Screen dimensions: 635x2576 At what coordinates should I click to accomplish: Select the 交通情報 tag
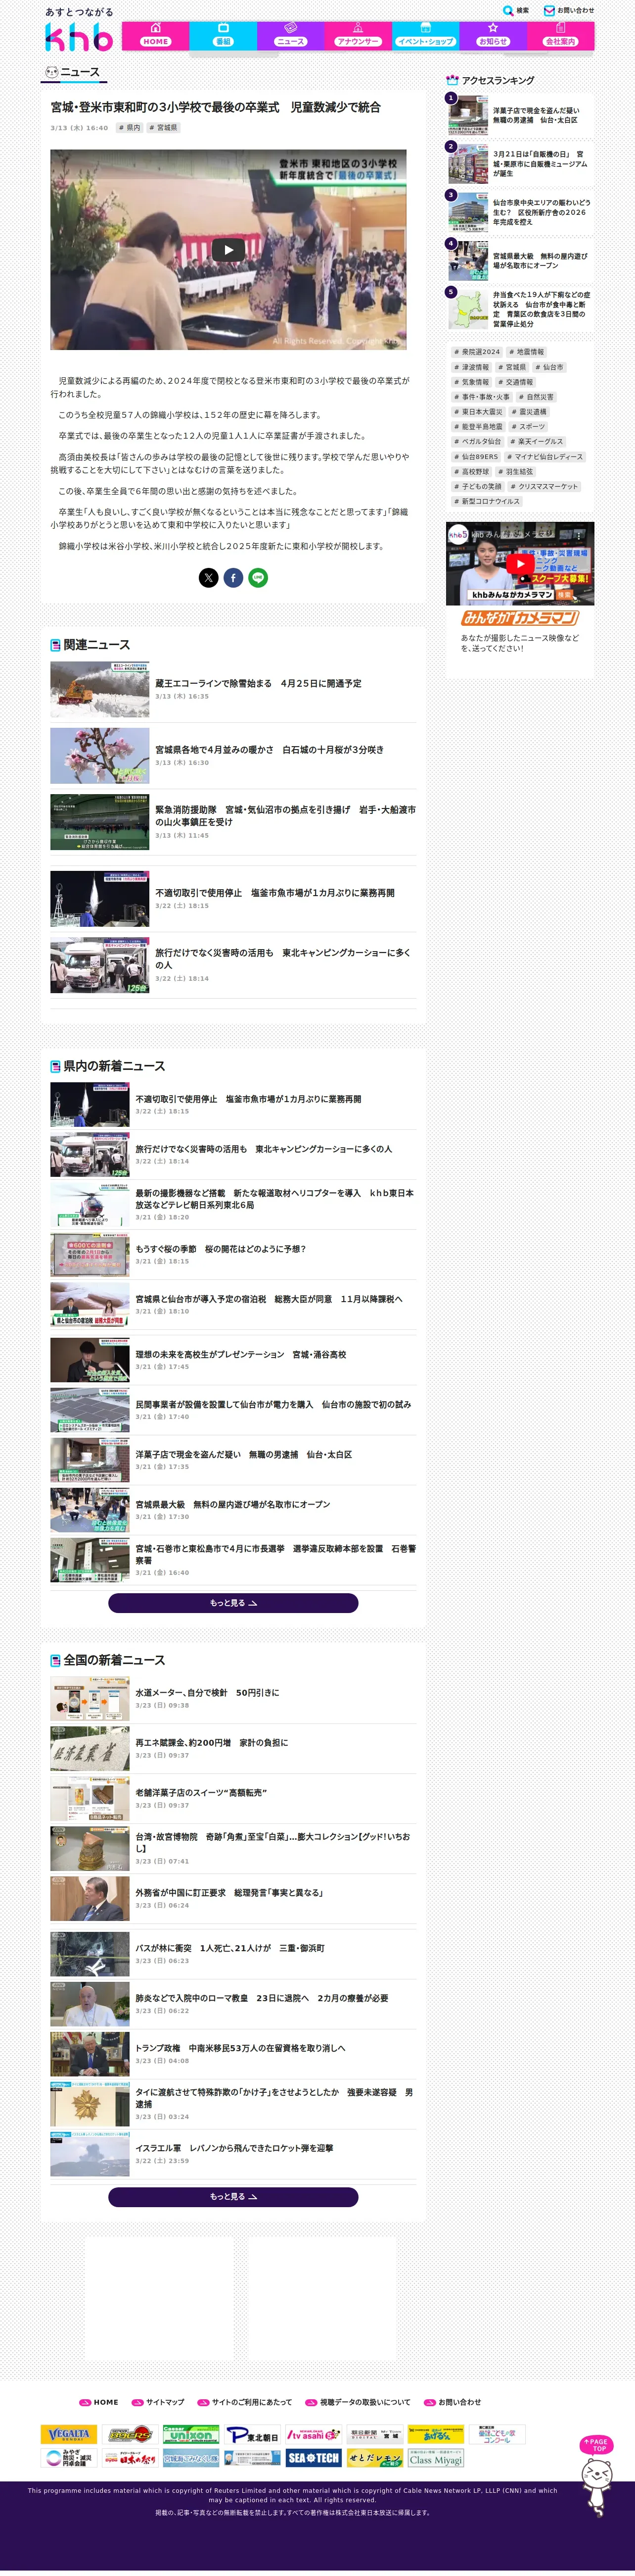point(516,382)
